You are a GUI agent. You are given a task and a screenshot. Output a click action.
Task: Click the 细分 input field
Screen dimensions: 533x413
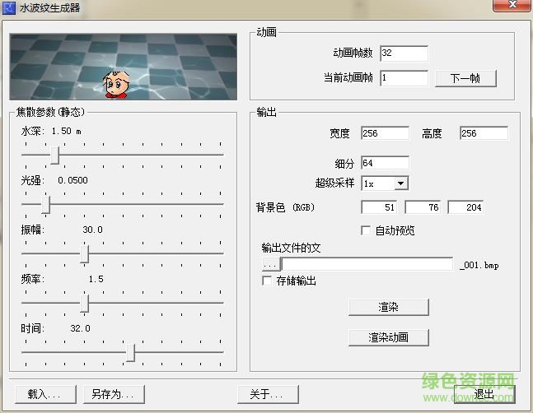click(386, 163)
